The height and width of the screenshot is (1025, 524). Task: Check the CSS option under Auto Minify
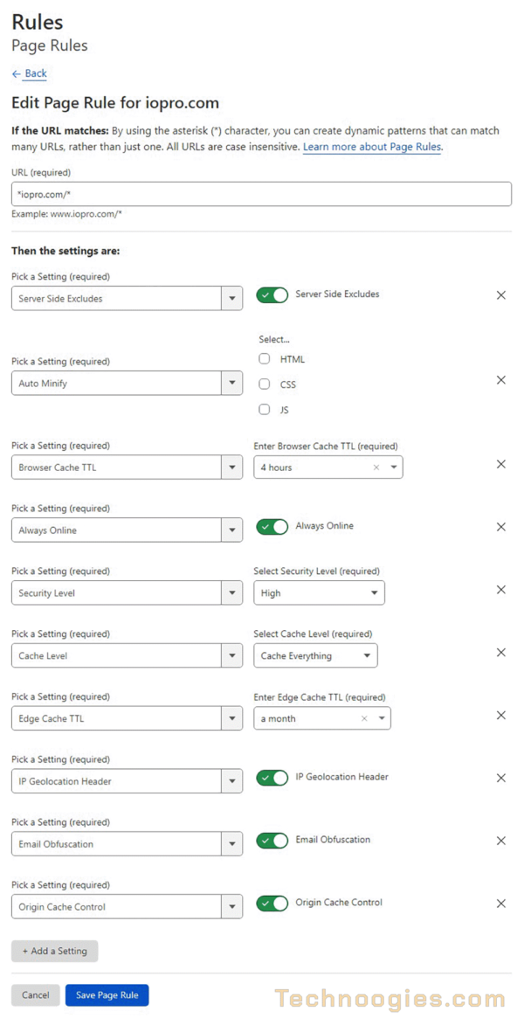point(265,384)
